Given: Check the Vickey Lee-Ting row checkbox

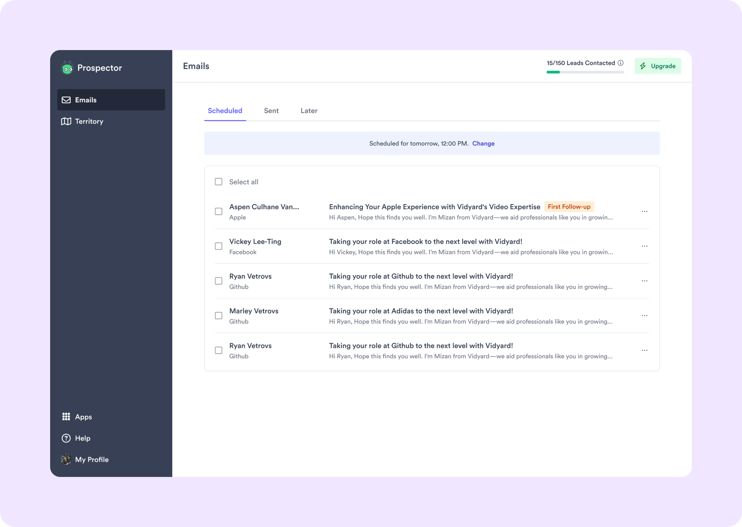Looking at the screenshot, I should coord(219,246).
